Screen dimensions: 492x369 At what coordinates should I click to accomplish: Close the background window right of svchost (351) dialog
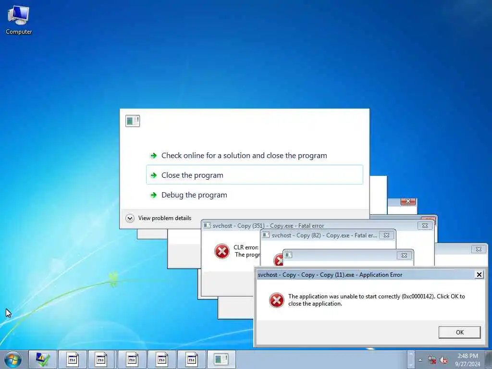point(479,249)
